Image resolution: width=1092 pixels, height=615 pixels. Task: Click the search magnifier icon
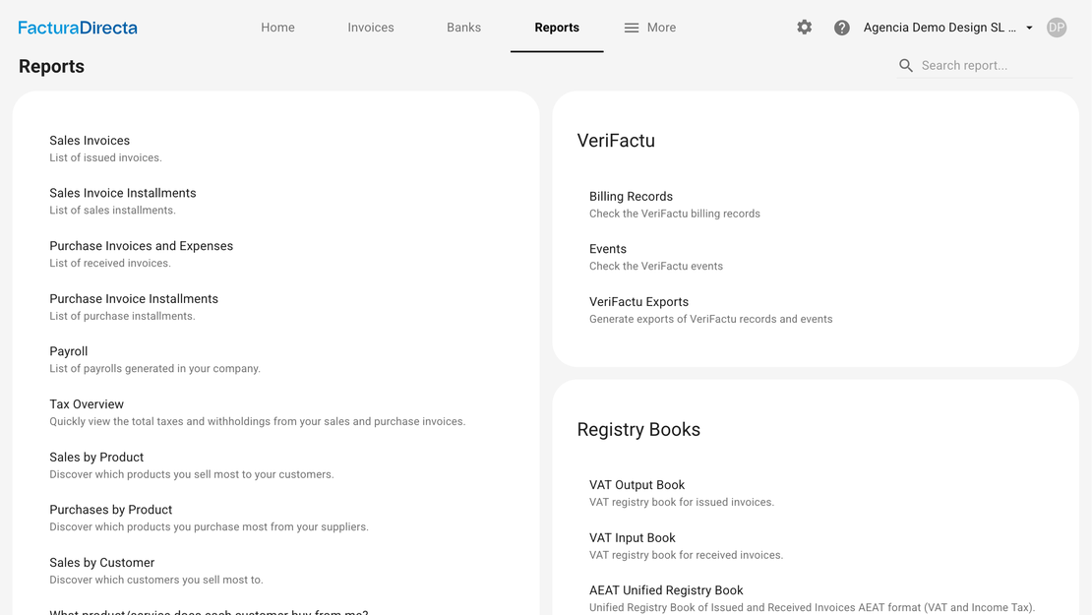[x=905, y=65]
